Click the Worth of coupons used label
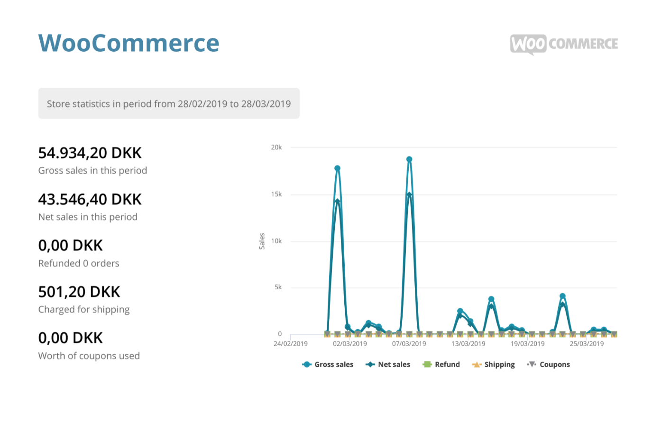The width and height of the screenshot is (652, 424). [x=89, y=356]
